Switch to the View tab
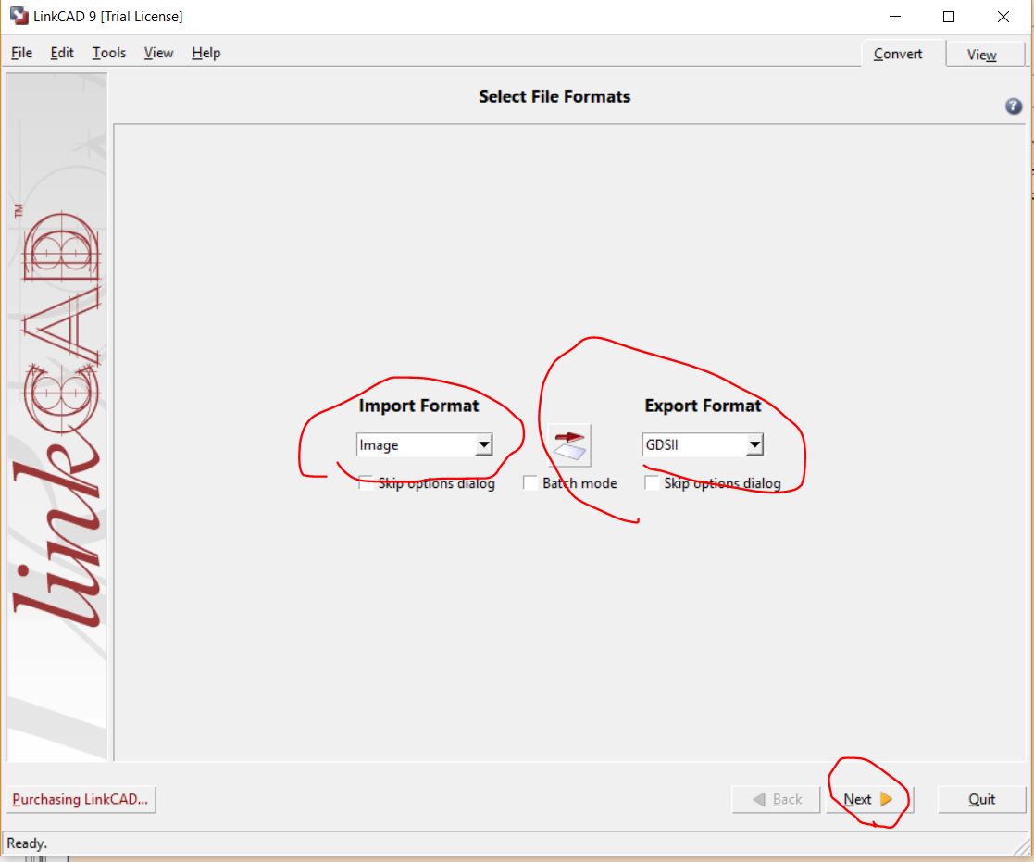1034x862 pixels. (981, 55)
